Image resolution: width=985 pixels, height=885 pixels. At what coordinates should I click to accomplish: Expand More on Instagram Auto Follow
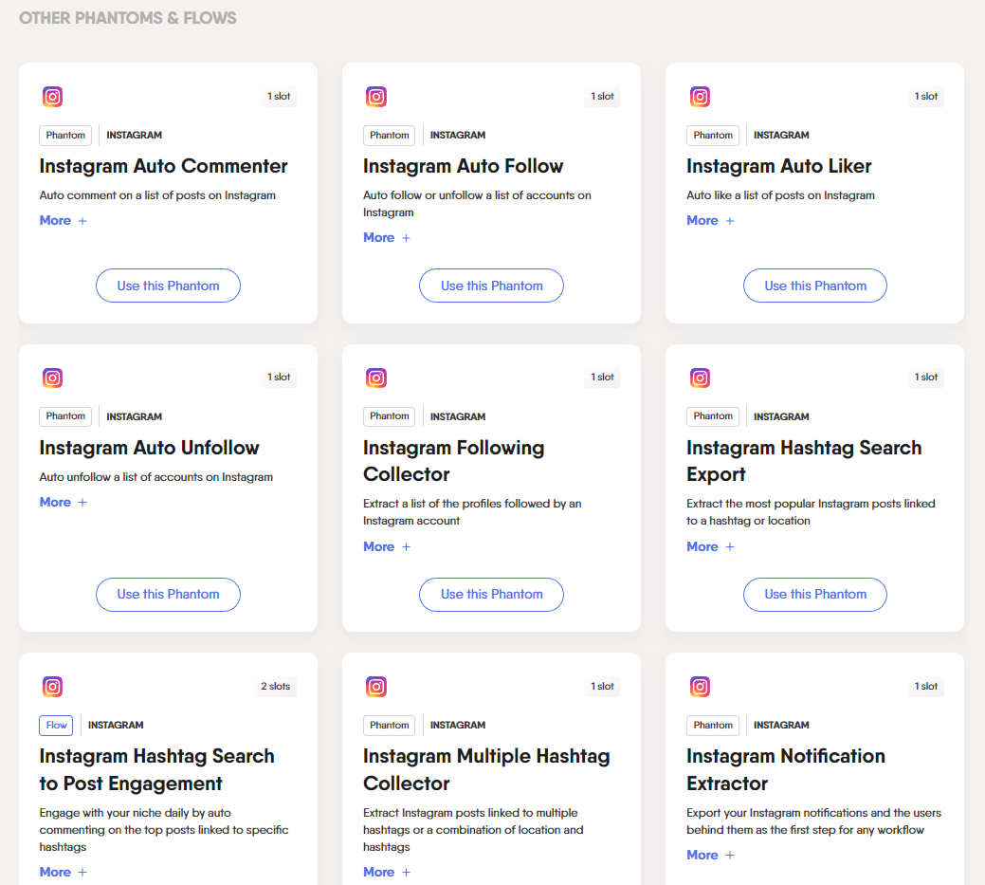pos(387,237)
